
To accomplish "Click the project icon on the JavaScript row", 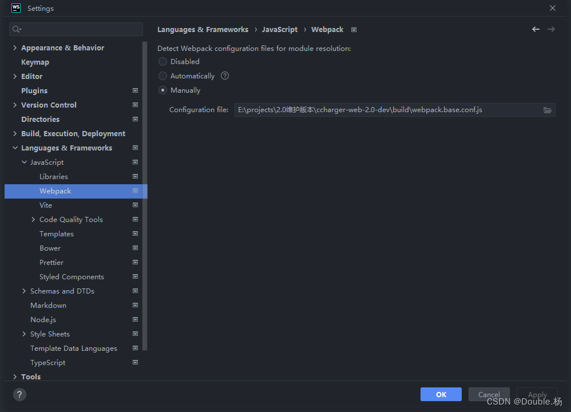I will 135,162.
